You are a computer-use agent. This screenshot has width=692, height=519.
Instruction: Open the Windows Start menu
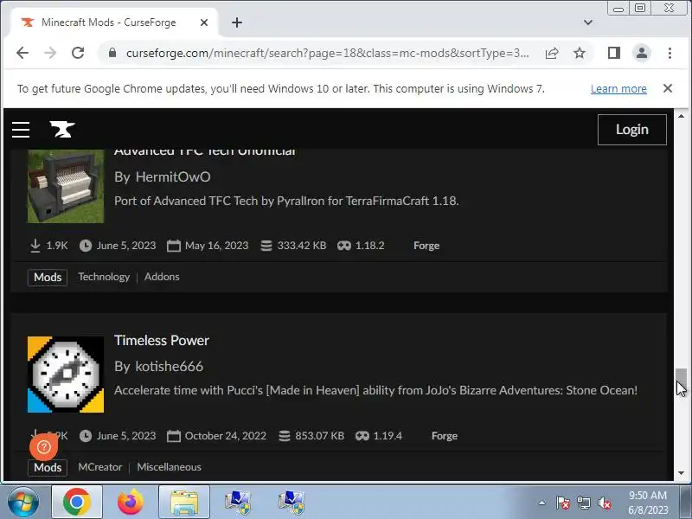point(23,503)
